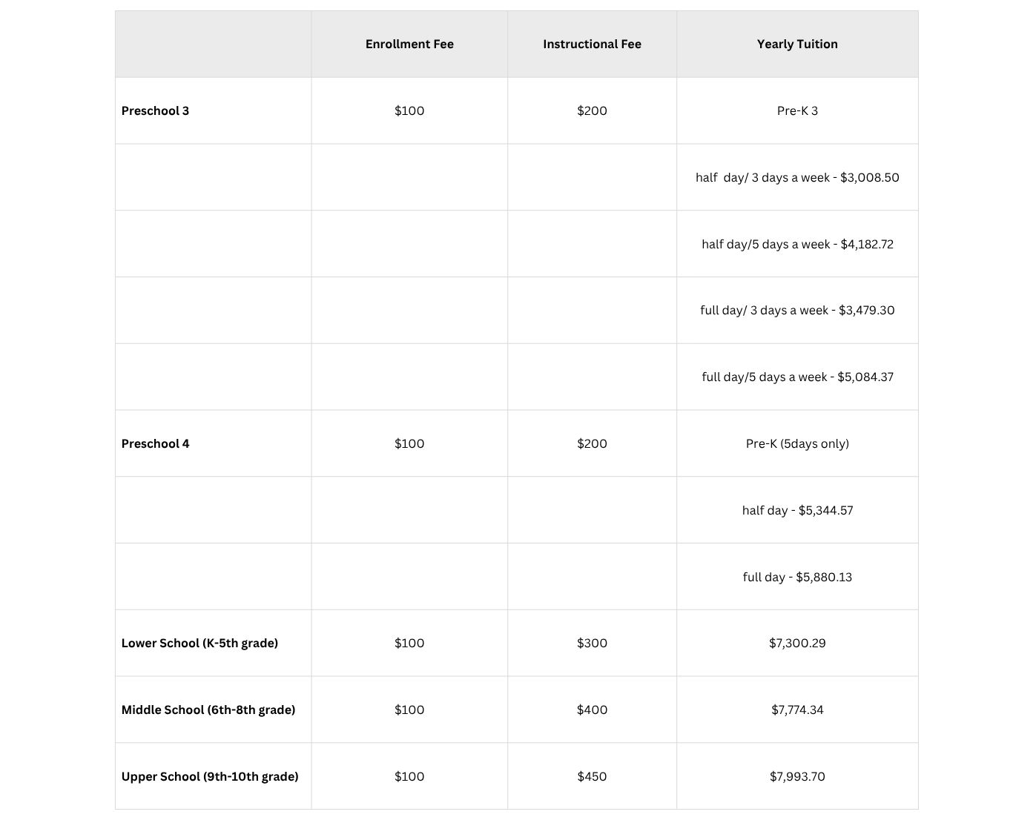Click the Instructional Fee column header
This screenshot has height=820, width=1013.
(x=592, y=44)
